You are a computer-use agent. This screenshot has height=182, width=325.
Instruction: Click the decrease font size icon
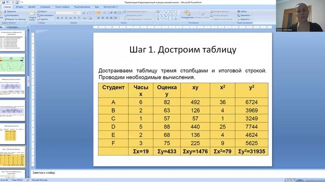[x=88, y=13]
